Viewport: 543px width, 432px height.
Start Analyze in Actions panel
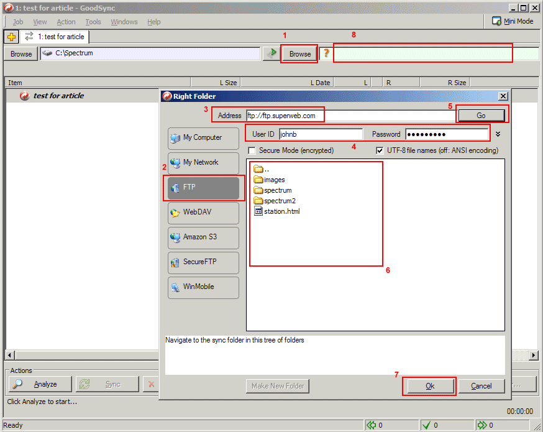point(40,384)
